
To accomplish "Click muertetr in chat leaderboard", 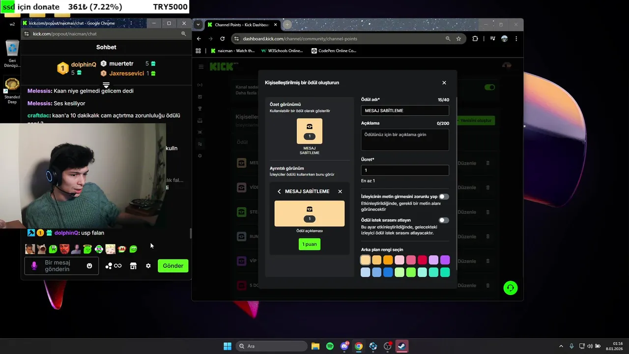I will tap(121, 63).
